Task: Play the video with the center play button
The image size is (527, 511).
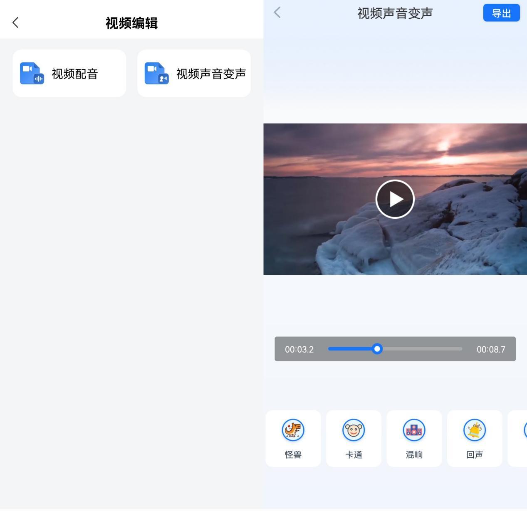Action: coord(395,199)
